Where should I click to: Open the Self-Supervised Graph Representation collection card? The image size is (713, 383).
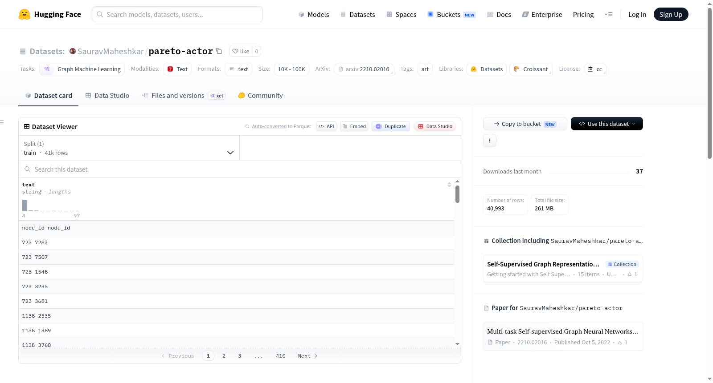[563, 269]
